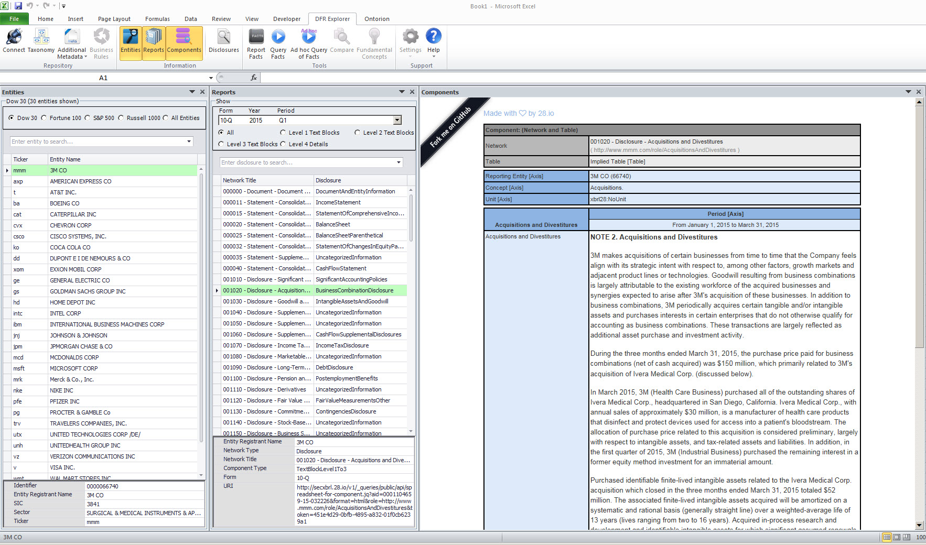The image size is (926, 545).
Task: Click the Report Facts icon
Action: 256,44
